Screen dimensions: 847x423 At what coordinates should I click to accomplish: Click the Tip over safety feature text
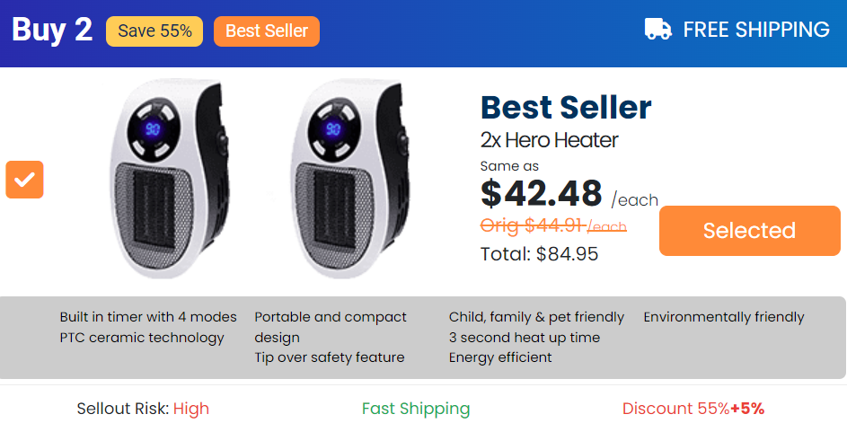click(x=330, y=357)
